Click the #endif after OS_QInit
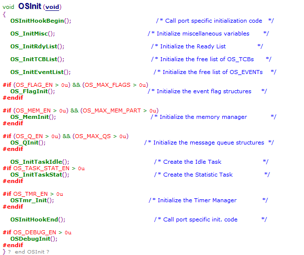This screenshot has height=255, width=304. click(13, 149)
